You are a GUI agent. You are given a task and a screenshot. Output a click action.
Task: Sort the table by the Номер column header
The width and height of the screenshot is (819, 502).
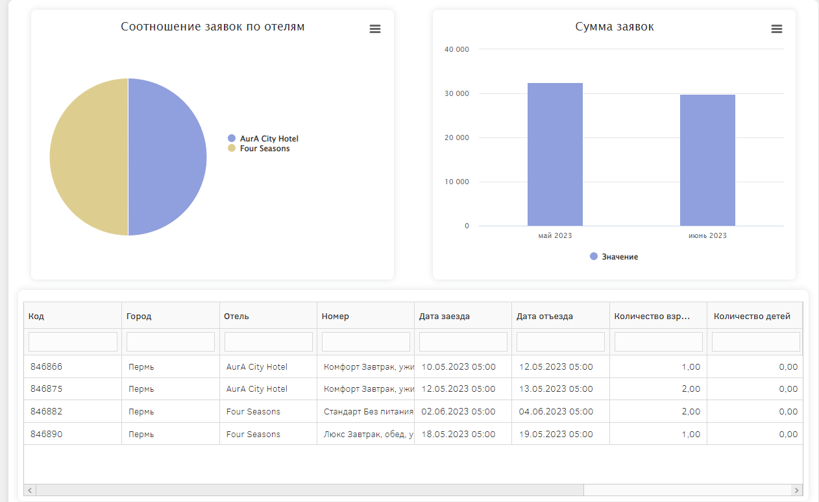(x=365, y=316)
